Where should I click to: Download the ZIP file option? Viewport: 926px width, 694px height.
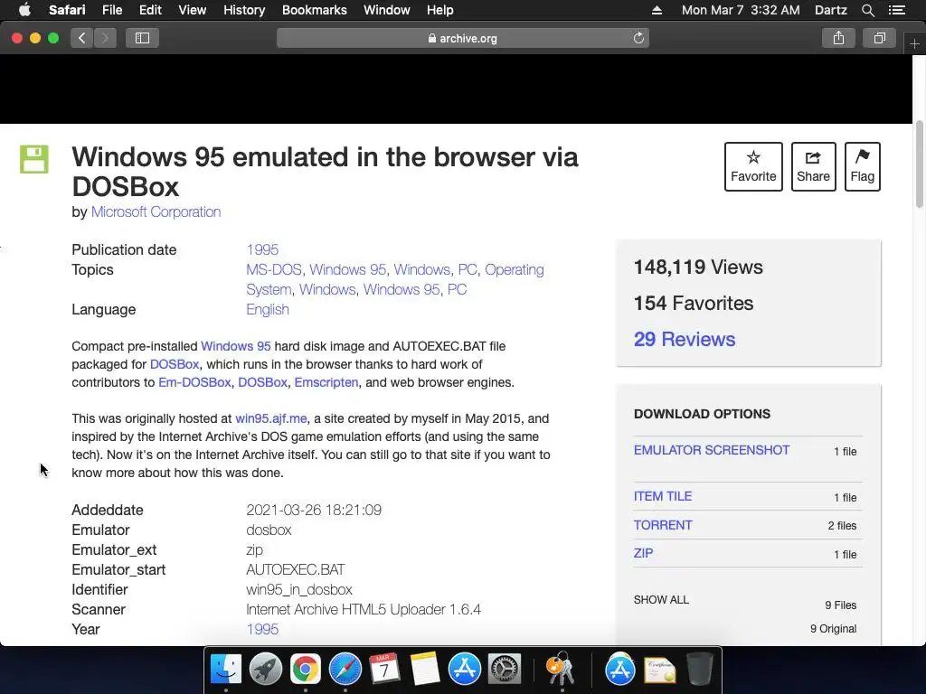[643, 554]
